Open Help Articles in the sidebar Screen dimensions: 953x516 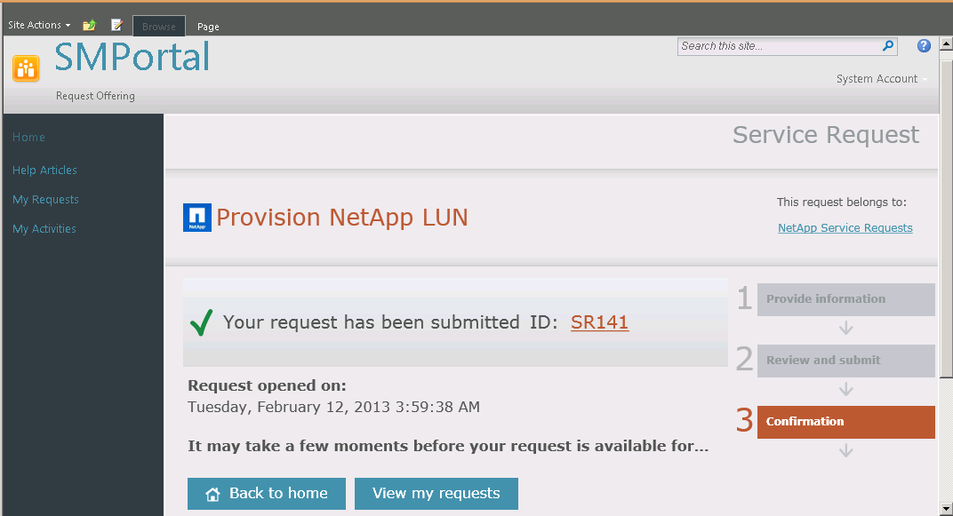pos(45,170)
